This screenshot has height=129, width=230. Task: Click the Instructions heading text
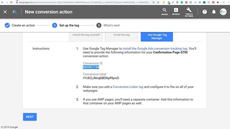pyautogui.click(x=41, y=49)
